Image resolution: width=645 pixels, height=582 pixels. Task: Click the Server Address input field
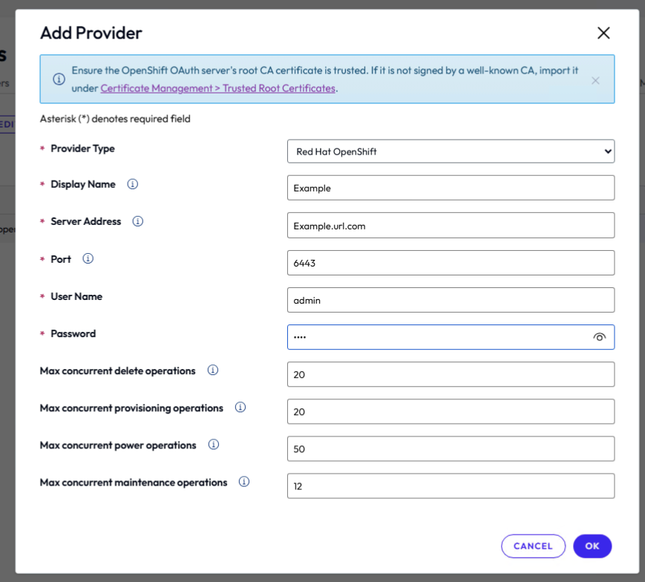pyautogui.click(x=451, y=226)
